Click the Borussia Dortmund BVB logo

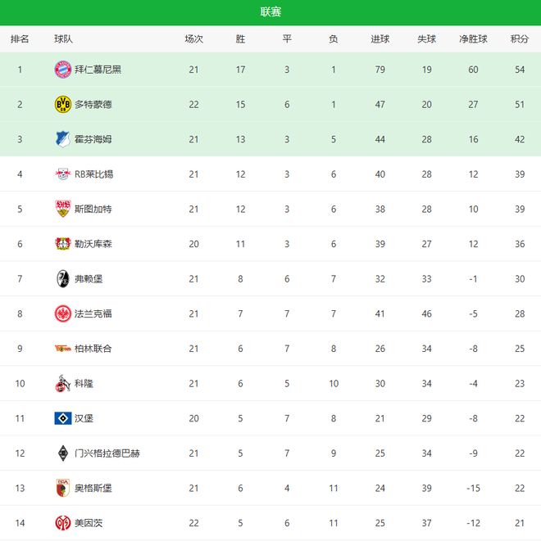(62, 104)
